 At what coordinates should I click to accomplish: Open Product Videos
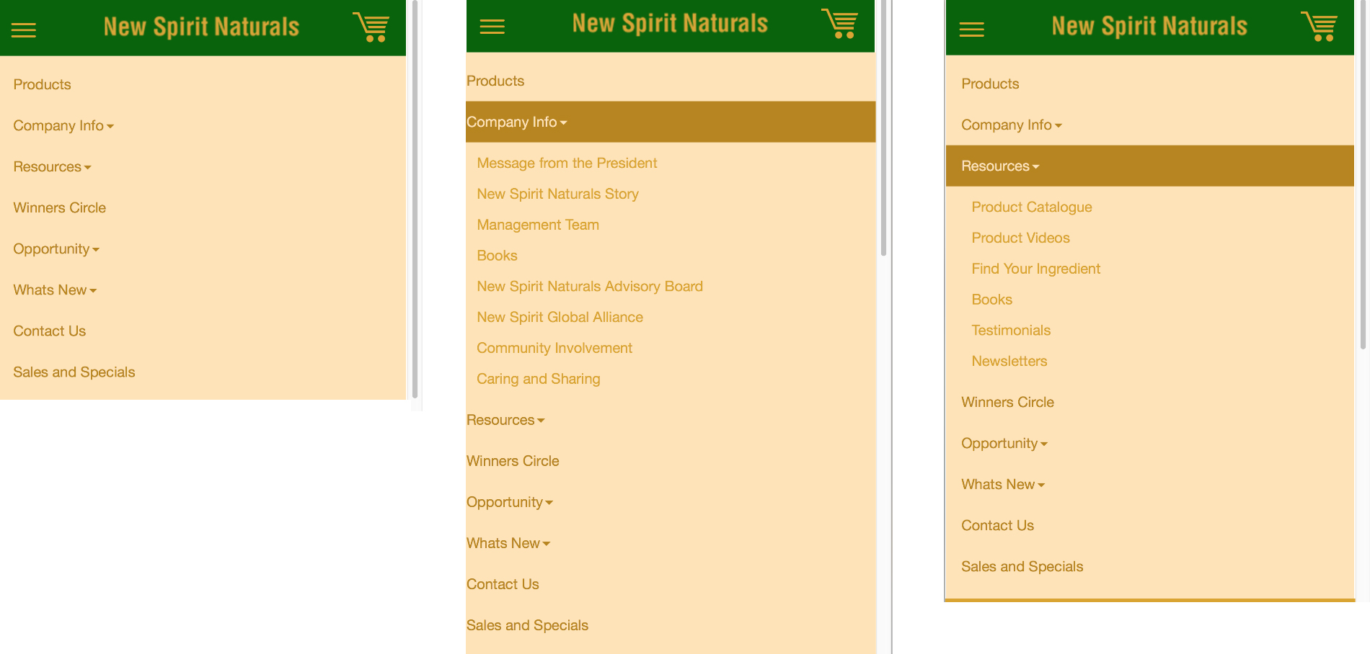1020,238
